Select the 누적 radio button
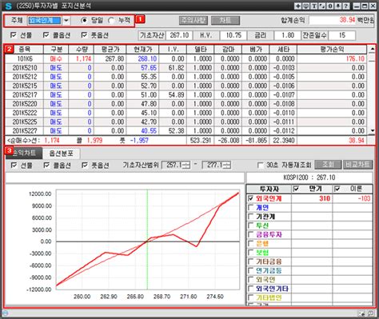This screenshot has height=319, width=379. (111, 20)
